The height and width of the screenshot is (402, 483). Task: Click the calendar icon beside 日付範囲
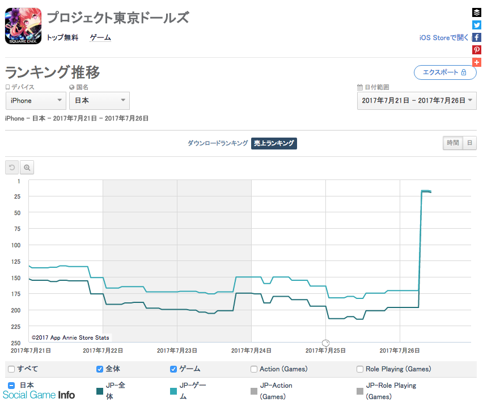tap(360, 87)
